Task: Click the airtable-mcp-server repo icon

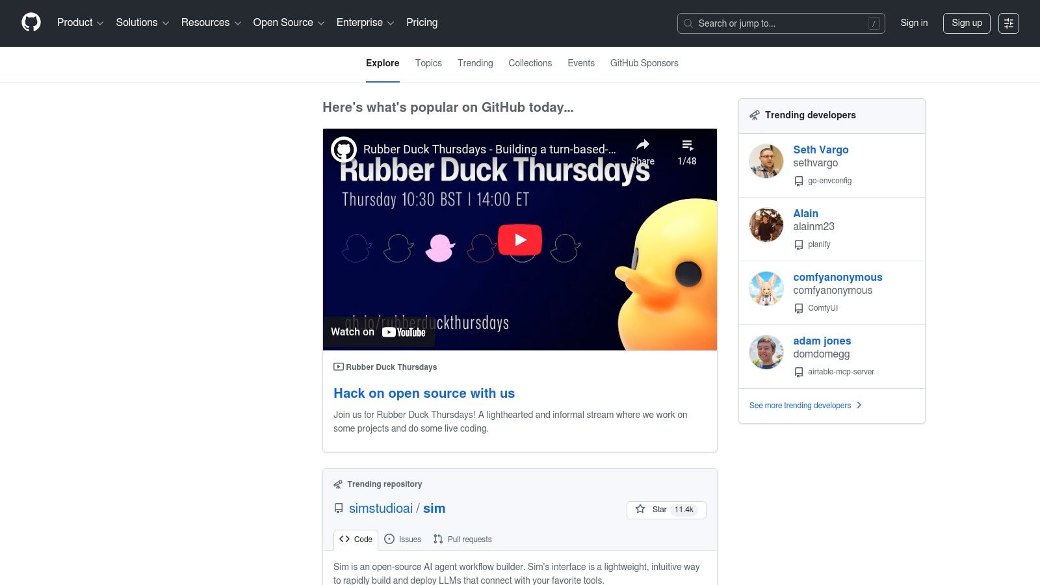Action: (x=799, y=372)
